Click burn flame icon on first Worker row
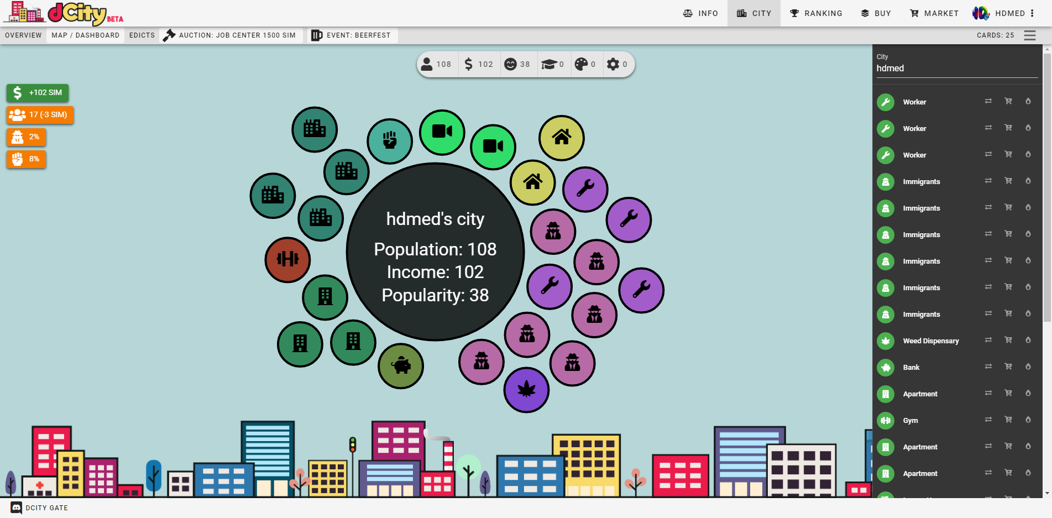This screenshot has height=518, width=1052. coord(1028,101)
